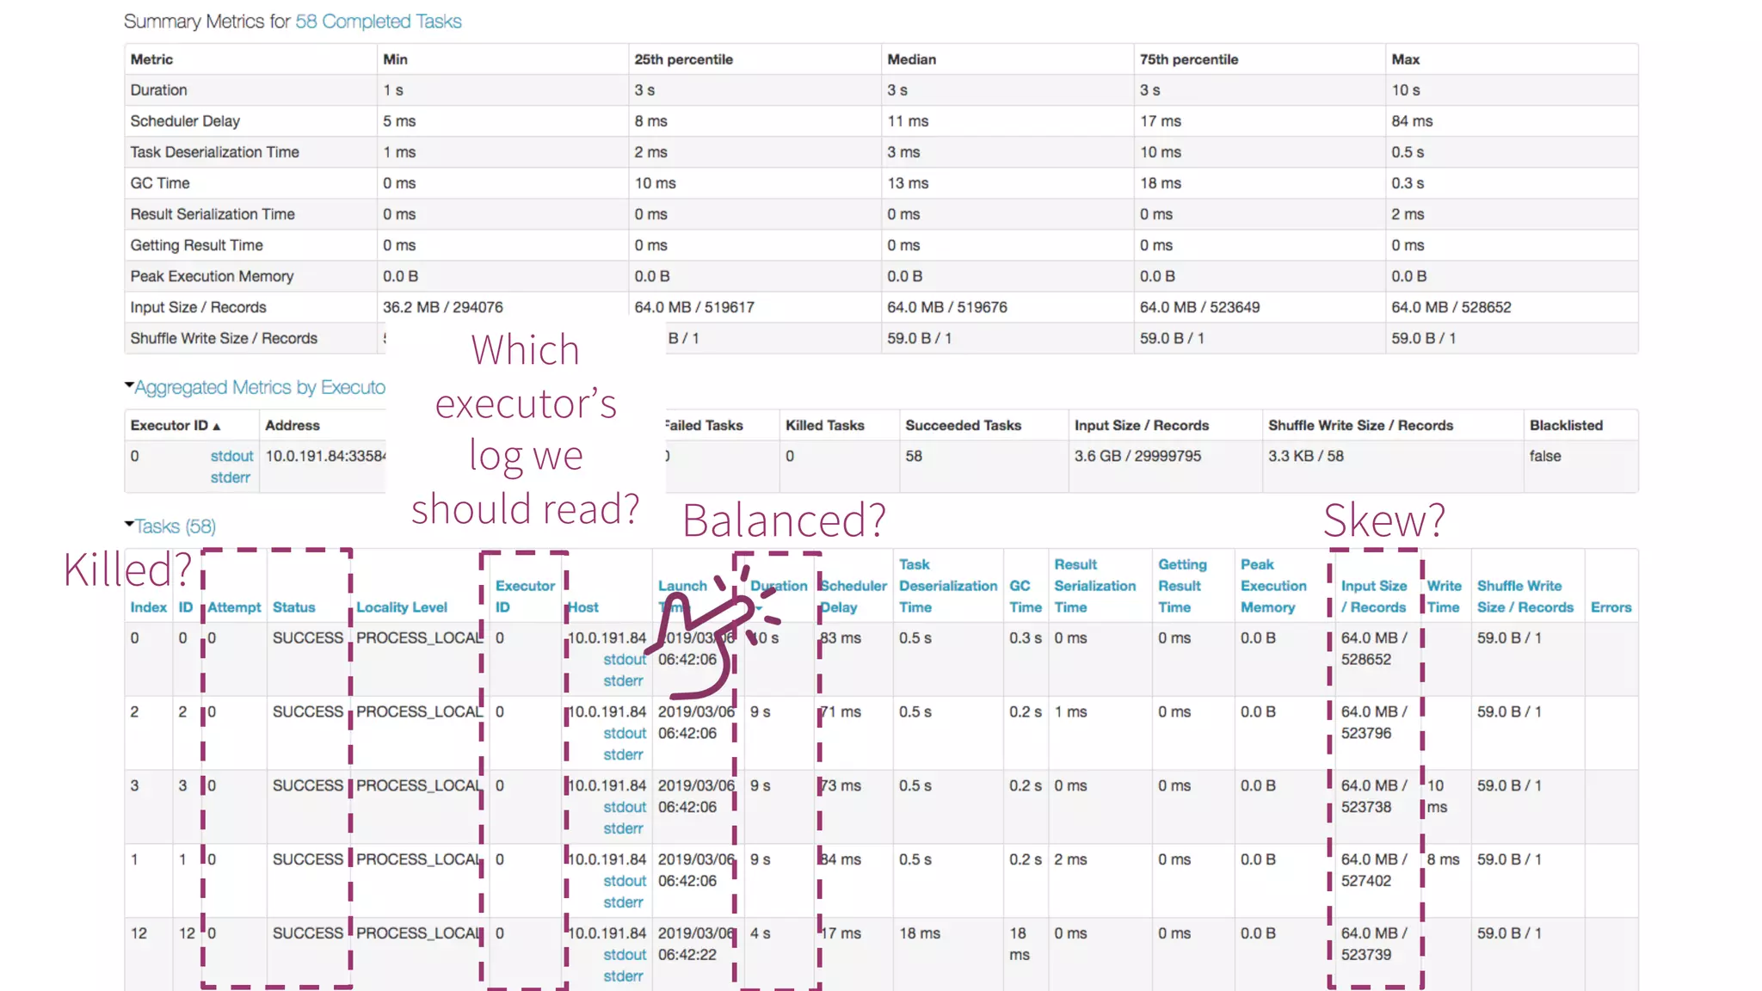Sort executor summary by Shuffle Write Size / Records
This screenshot has width=1762, height=991.
point(1360,425)
